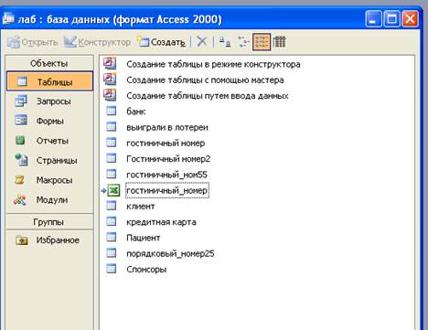Select the linked гостиничный_номер table
The width and height of the screenshot is (428, 330).
point(167,190)
